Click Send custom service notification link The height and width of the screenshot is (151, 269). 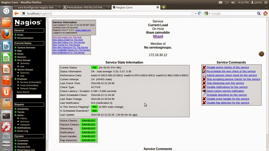click(x=225, y=91)
